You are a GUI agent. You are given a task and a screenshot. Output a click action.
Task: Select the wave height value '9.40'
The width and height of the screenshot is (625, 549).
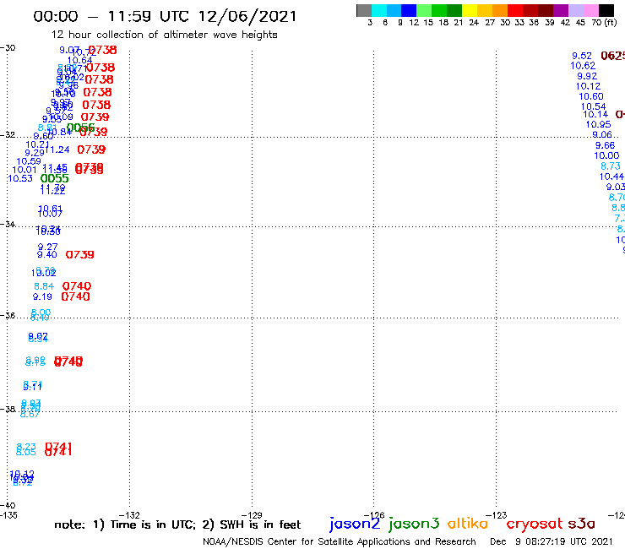[x=47, y=254]
